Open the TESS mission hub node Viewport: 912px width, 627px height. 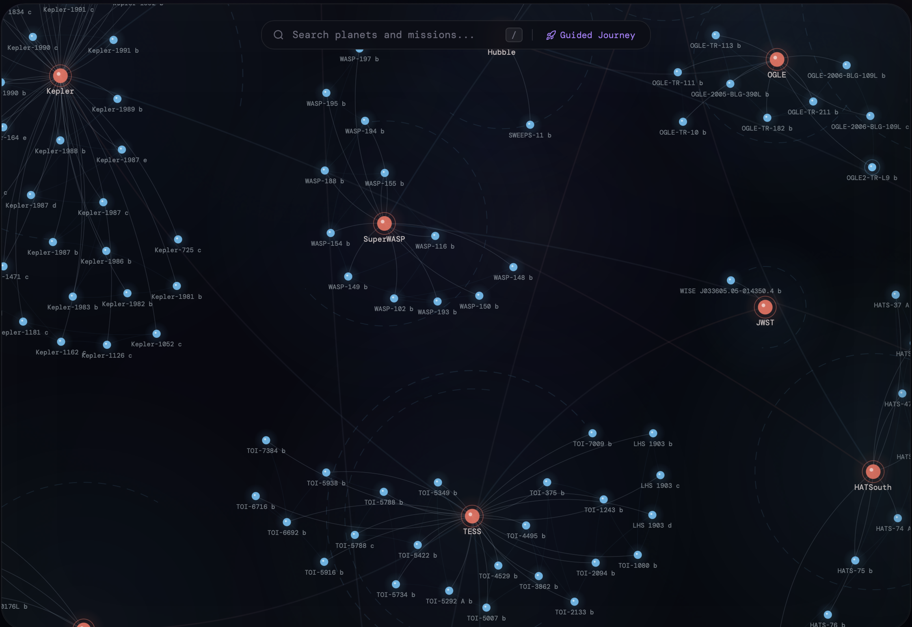pos(472,516)
